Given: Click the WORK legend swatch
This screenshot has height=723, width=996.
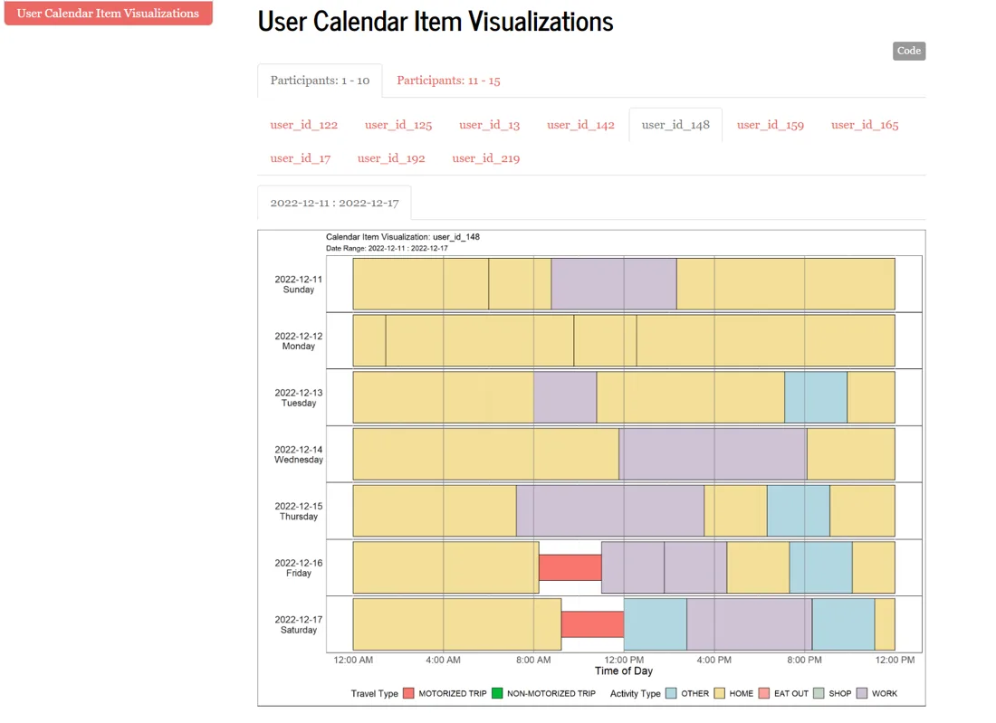Looking at the screenshot, I should (862, 693).
